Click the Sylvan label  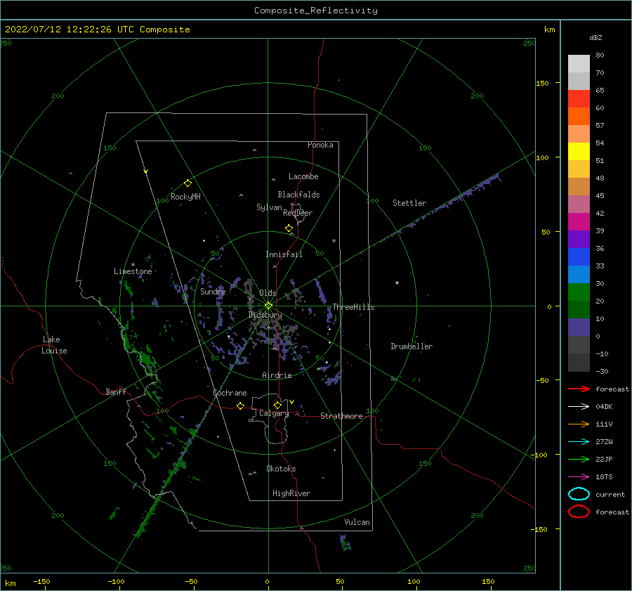click(x=269, y=207)
